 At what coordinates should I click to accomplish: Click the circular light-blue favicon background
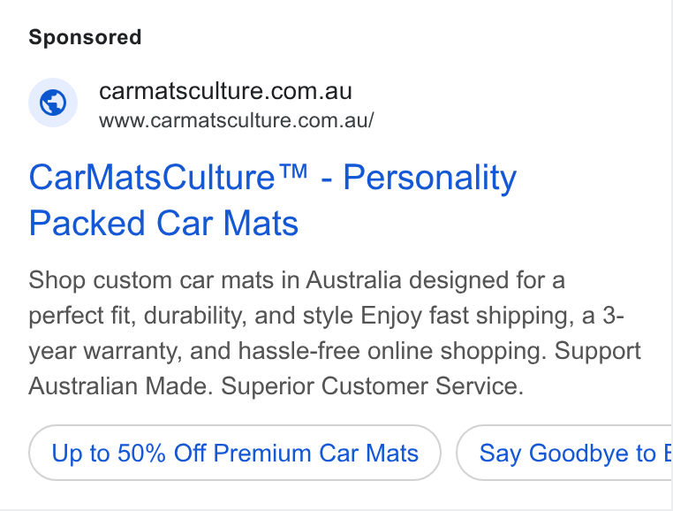(53, 103)
